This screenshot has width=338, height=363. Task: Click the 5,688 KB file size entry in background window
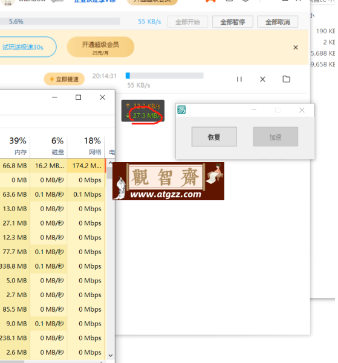(x=323, y=53)
